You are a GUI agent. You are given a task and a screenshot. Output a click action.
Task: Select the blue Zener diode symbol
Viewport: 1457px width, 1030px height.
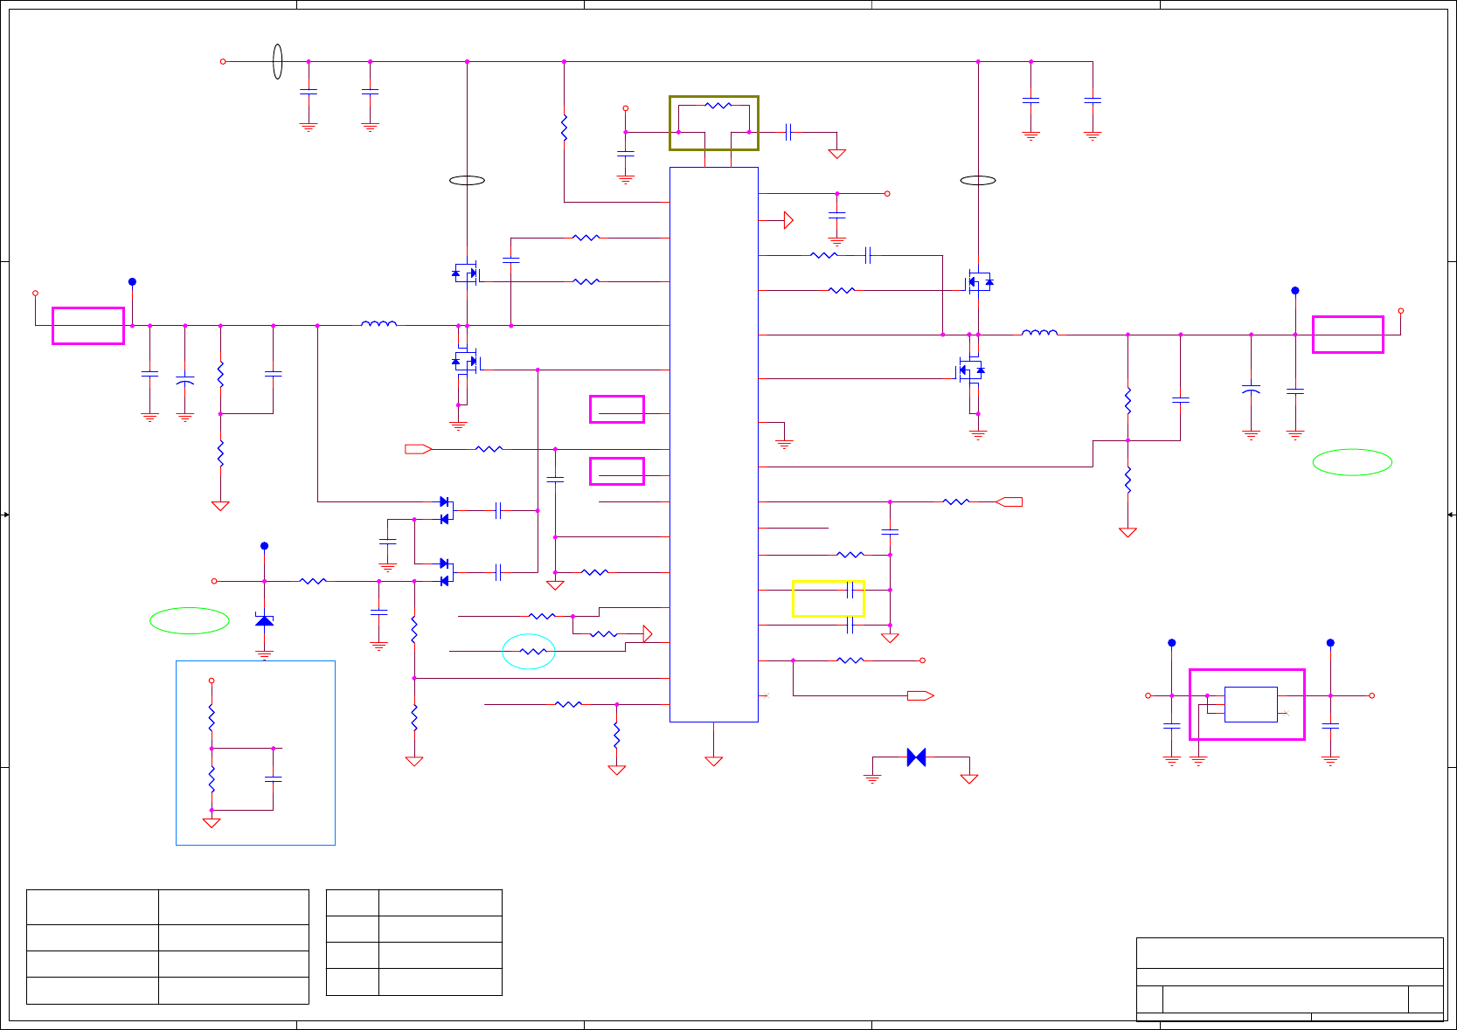tap(264, 619)
